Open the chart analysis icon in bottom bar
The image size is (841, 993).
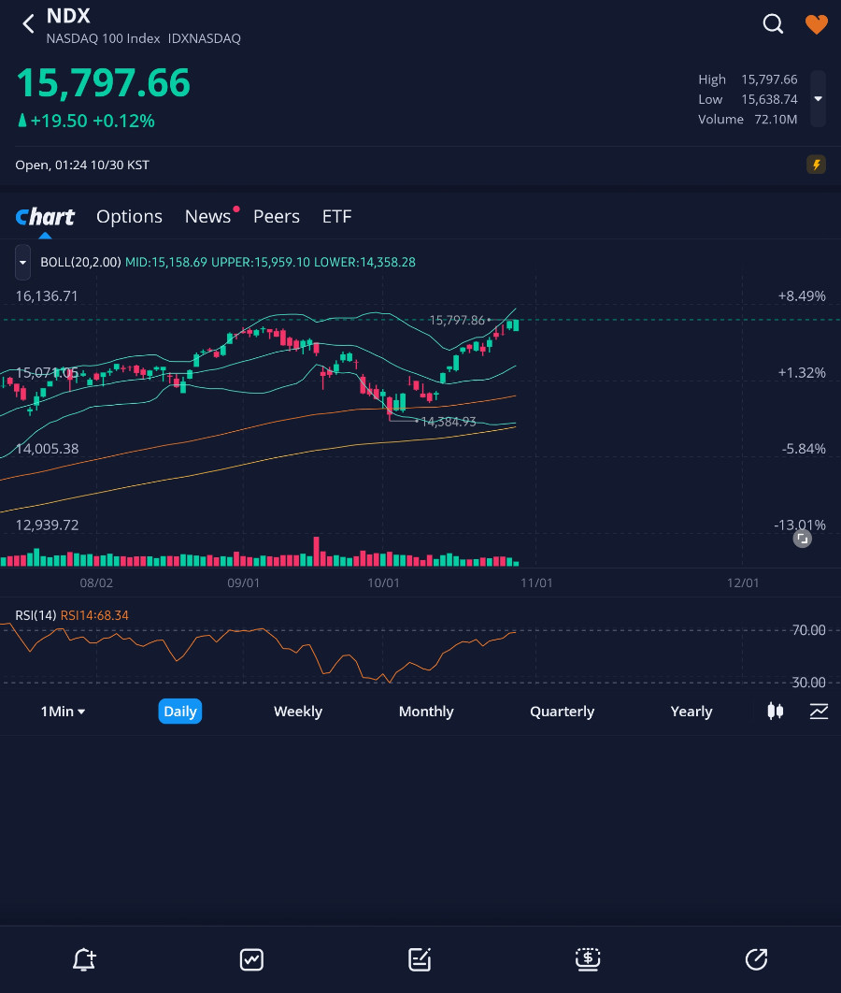tap(252, 959)
